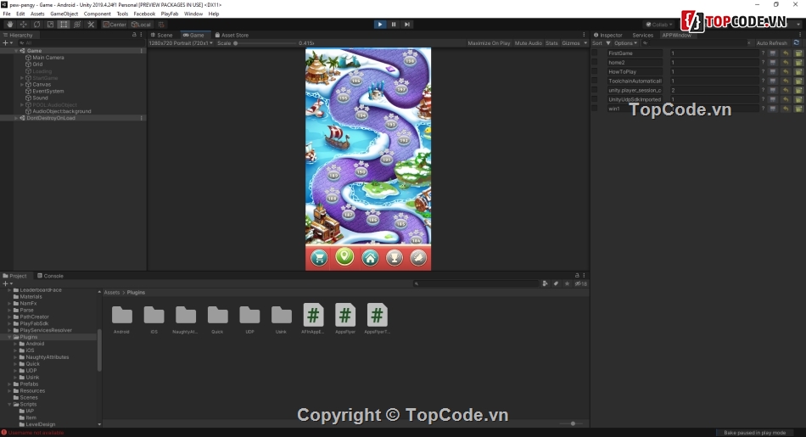Select the Hand tool in the toolbar
Viewport: 806px width, 437px height.
tap(10, 24)
